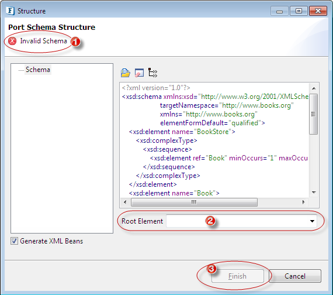
Task: Click inside the Root Element combo field
Action: (x=241, y=221)
